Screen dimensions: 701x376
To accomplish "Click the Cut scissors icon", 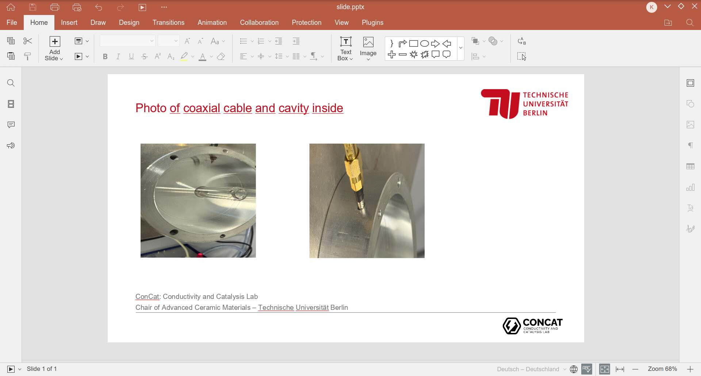I will pos(28,41).
